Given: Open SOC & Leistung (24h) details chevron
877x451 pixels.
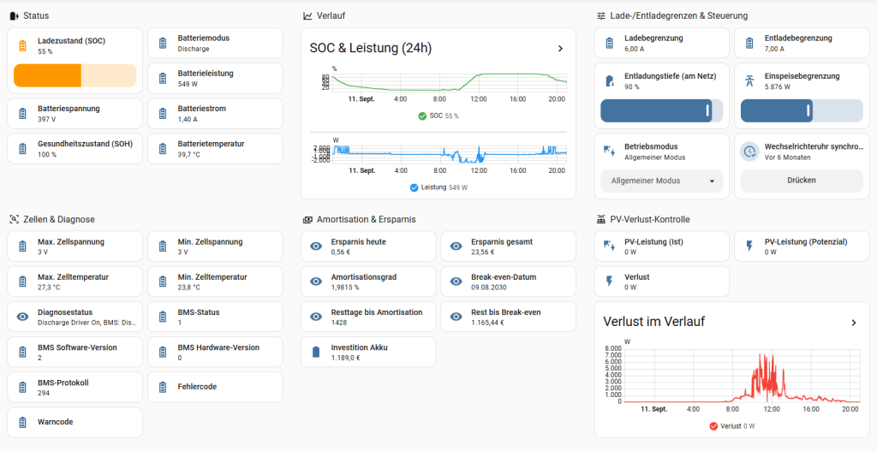Looking at the screenshot, I should [x=560, y=49].
